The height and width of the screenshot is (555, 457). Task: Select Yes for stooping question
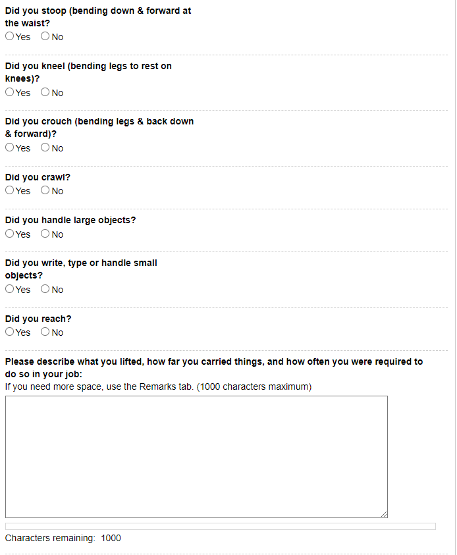click(10, 36)
